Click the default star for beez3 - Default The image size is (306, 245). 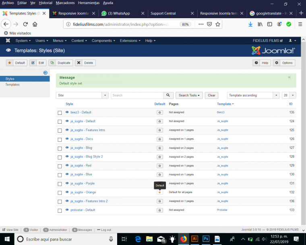pos(159,112)
